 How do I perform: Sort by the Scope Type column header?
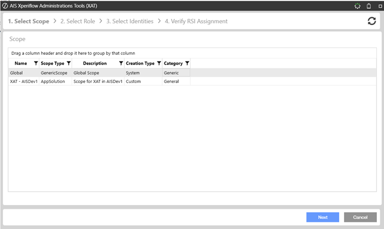click(52, 63)
